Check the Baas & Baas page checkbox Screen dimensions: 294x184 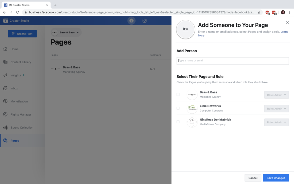click(178, 94)
